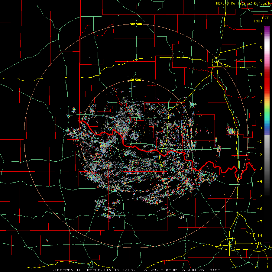Click the "TH" threshold label on color scale
272x272 pixels.
tap(260, 235)
